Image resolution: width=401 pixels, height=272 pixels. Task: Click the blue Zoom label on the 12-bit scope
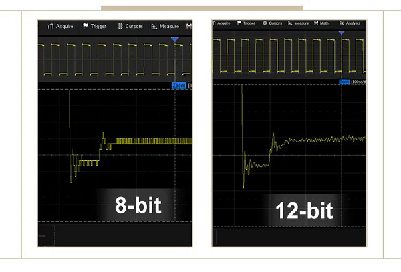click(x=344, y=82)
